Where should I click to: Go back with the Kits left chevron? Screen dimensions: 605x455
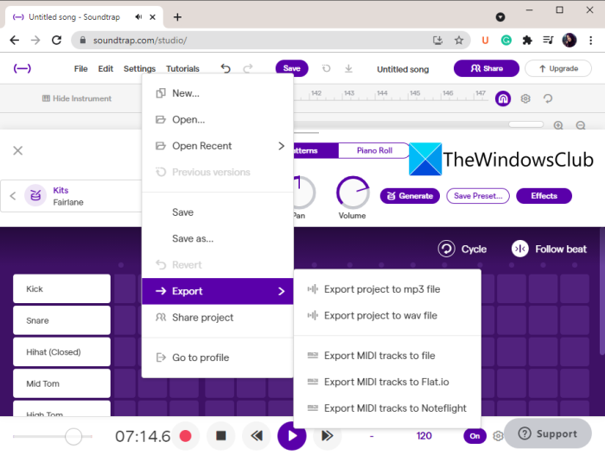pyautogui.click(x=13, y=196)
